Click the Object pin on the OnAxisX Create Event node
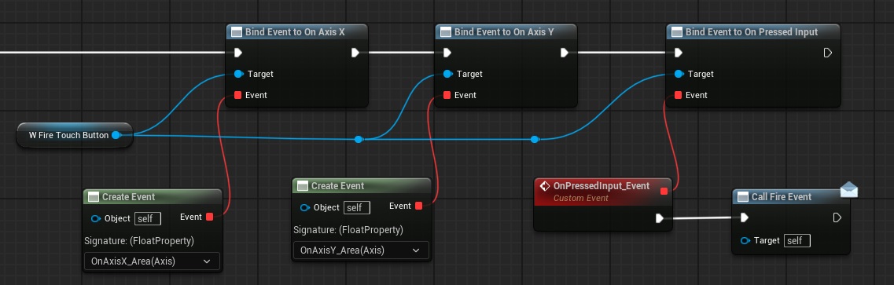894x285 pixels. [95, 218]
